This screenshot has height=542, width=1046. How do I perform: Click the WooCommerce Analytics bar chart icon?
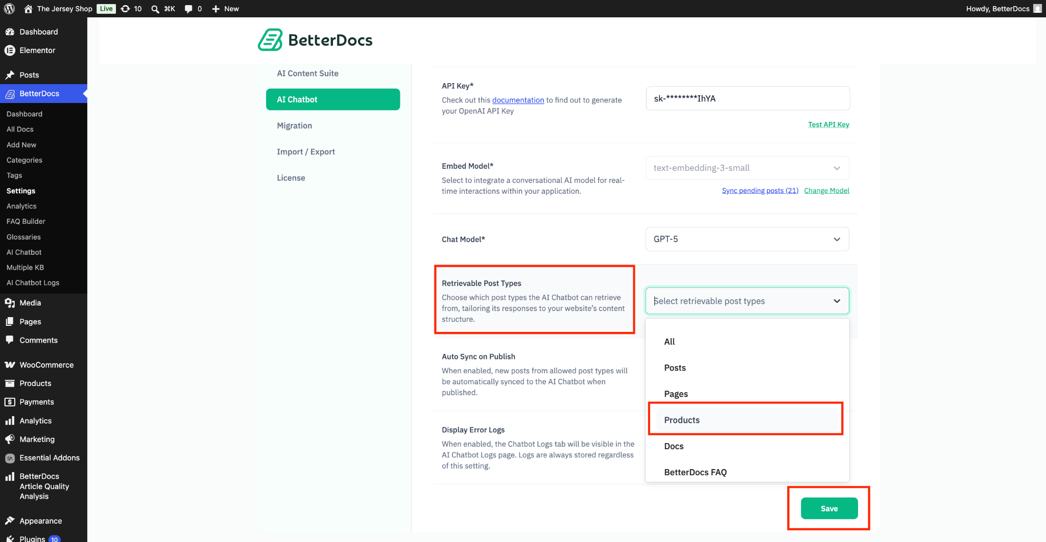point(10,421)
